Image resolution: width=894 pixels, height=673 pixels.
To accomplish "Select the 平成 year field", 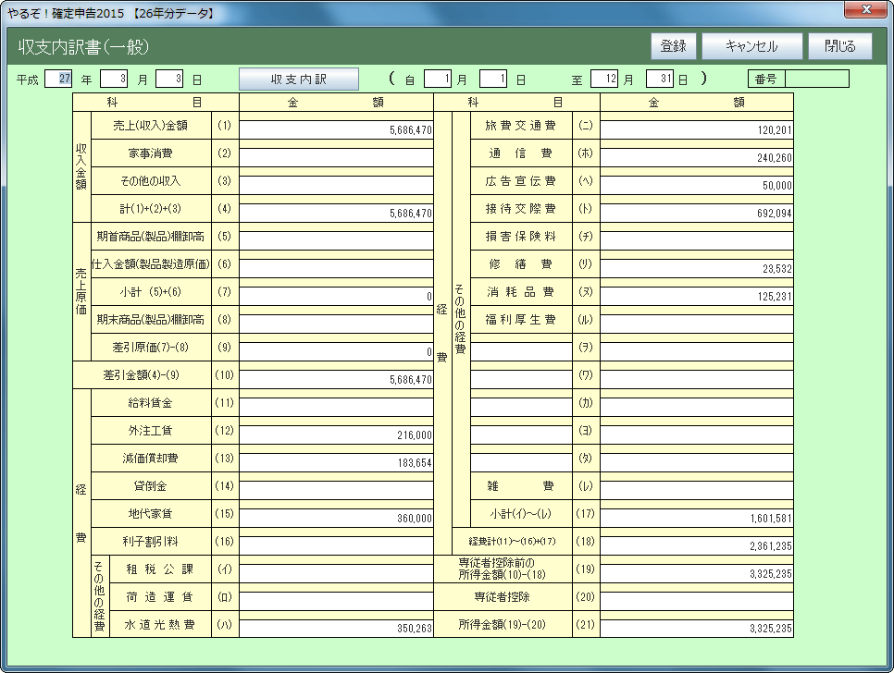I will (58, 79).
